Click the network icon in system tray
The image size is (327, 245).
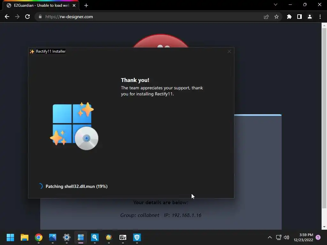click(x=278, y=237)
